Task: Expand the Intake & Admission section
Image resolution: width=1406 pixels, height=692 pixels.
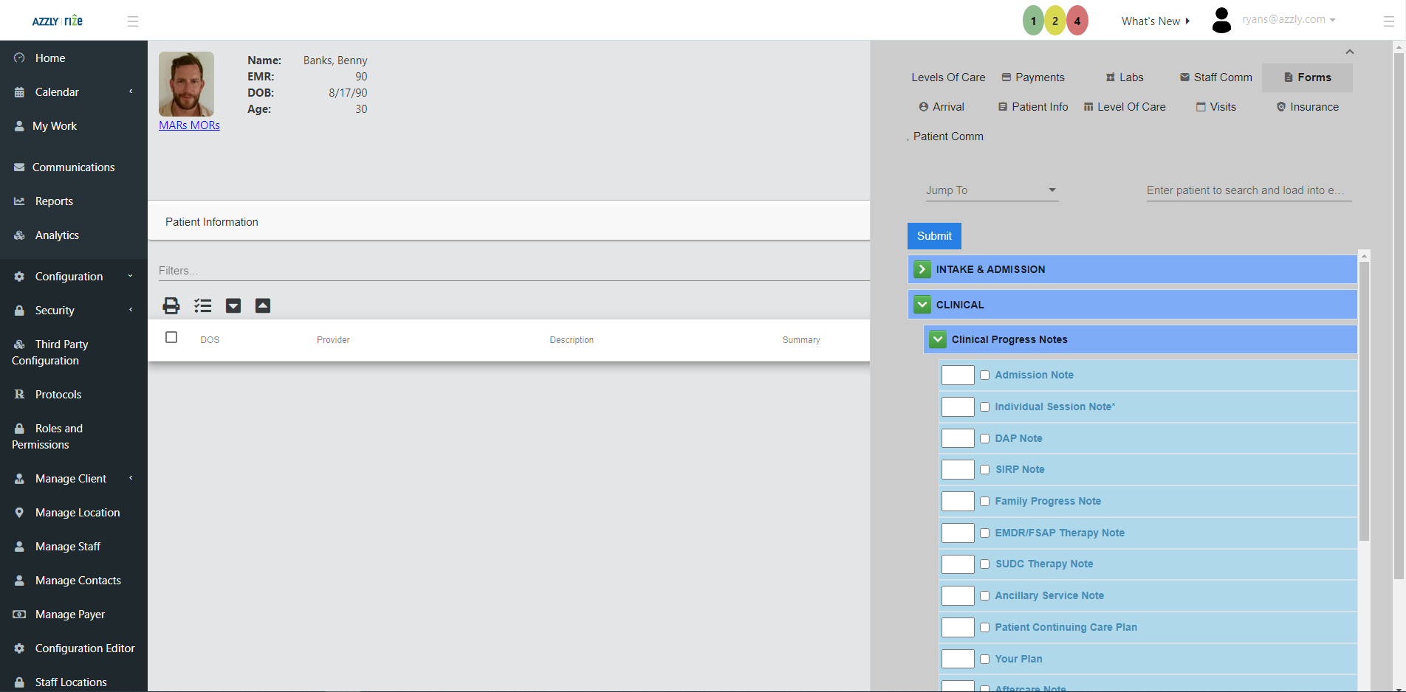Action: (922, 269)
